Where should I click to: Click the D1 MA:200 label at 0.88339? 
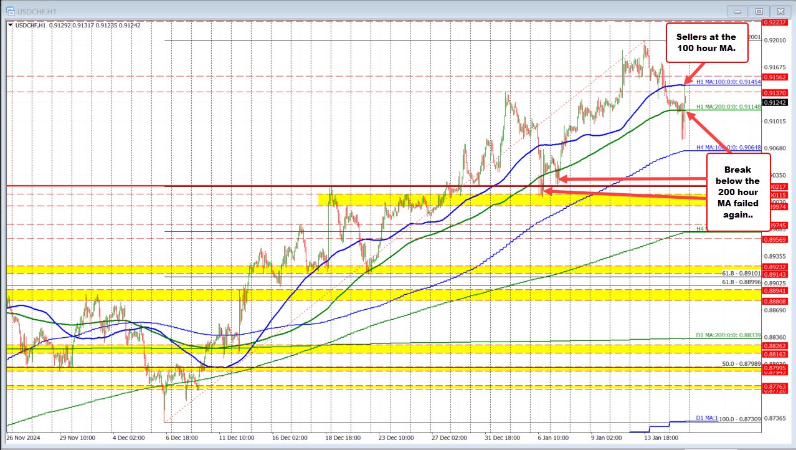tap(727, 335)
